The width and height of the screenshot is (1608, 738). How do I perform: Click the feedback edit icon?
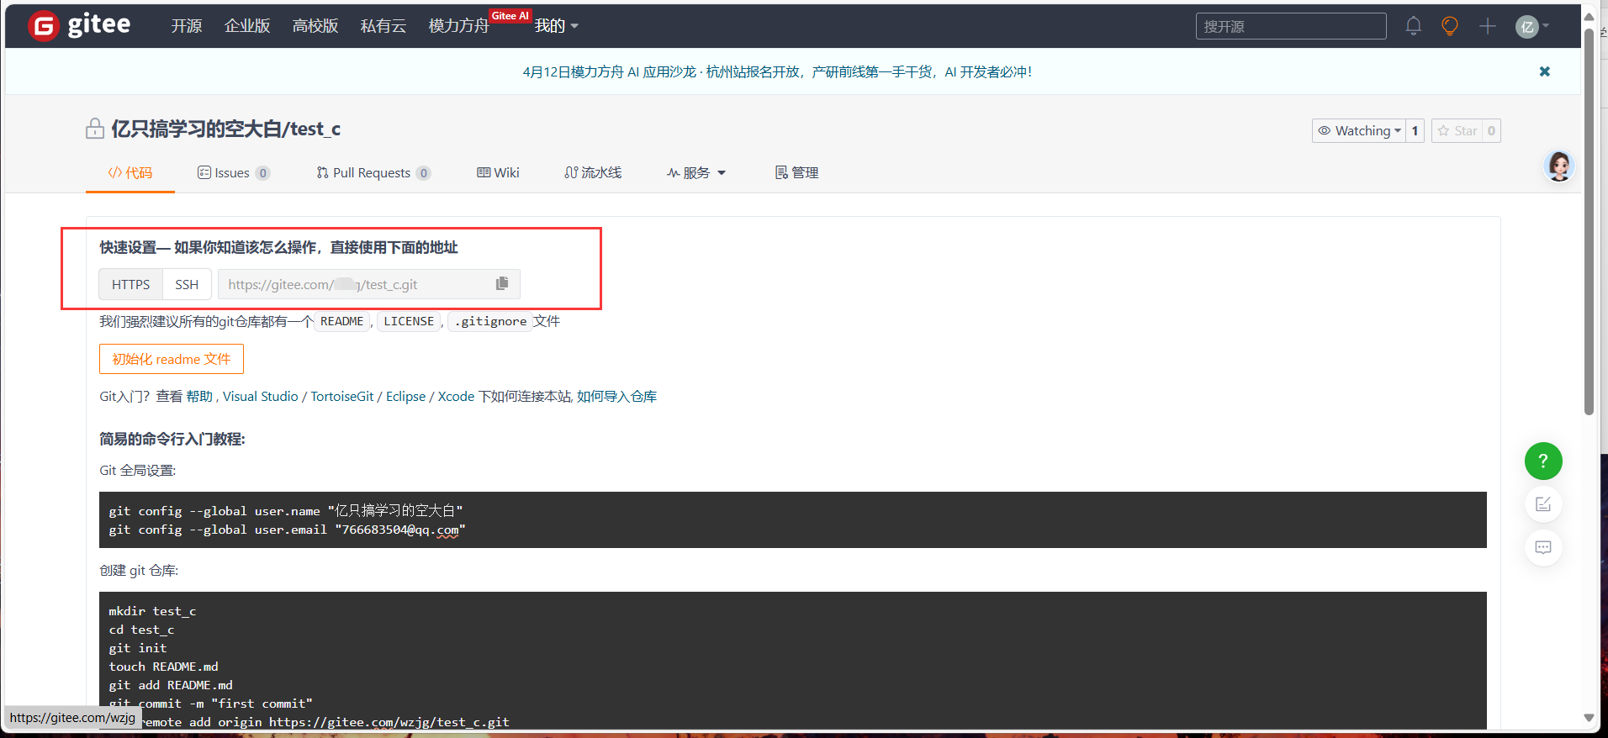[x=1543, y=504]
